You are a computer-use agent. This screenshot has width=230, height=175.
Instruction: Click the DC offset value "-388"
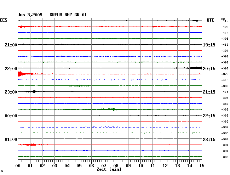225,157
